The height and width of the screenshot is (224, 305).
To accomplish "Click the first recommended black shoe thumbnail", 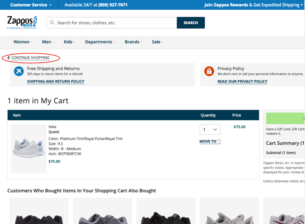I will (39, 211).
